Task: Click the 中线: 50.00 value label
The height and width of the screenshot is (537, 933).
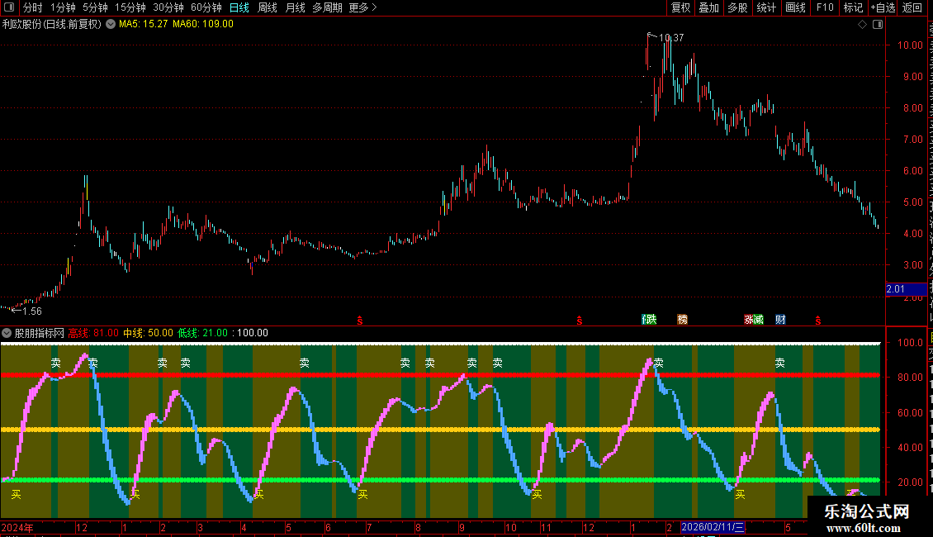Action: 148,333
